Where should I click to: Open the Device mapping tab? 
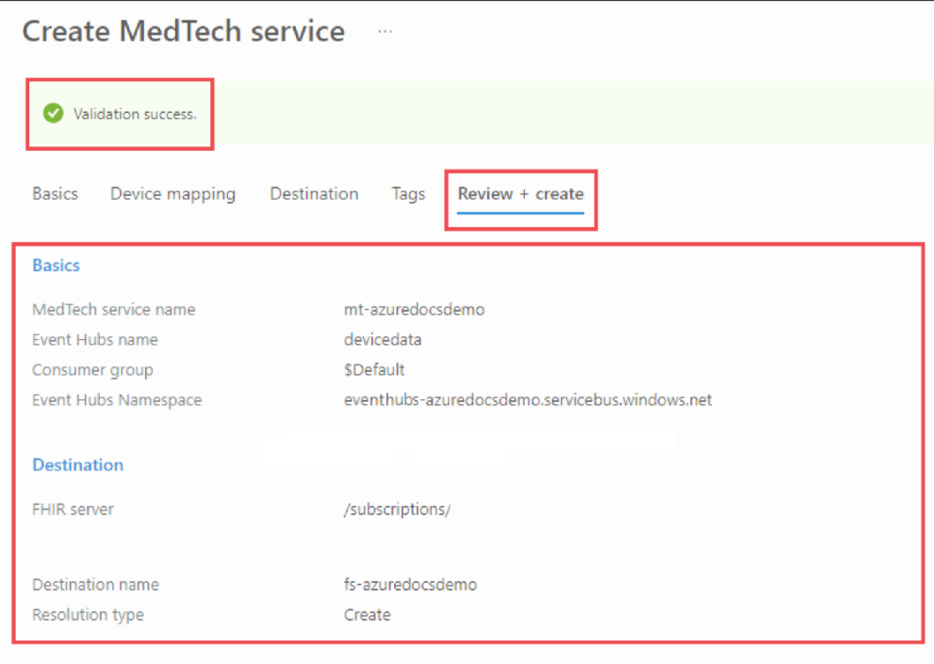pos(172,194)
